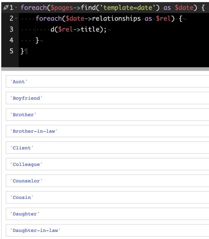Viewport: 209px width, 239px height.
Task: Click line number 4 in the gutter
Action: [11, 40]
